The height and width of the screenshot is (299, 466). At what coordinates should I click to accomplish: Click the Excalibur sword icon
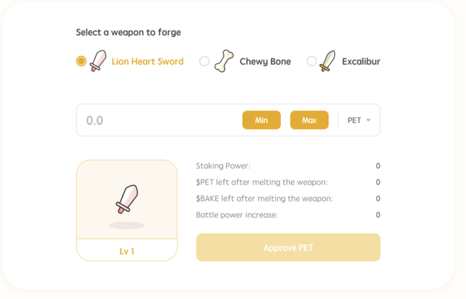click(327, 61)
